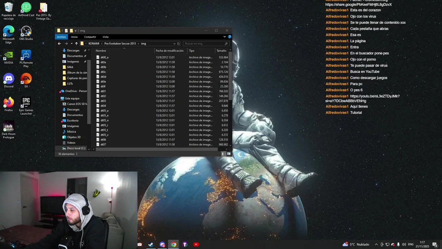Screen dimensions: 442x249
Task: Open weather widget showing 5°C Nublado
Action: coord(356,245)
